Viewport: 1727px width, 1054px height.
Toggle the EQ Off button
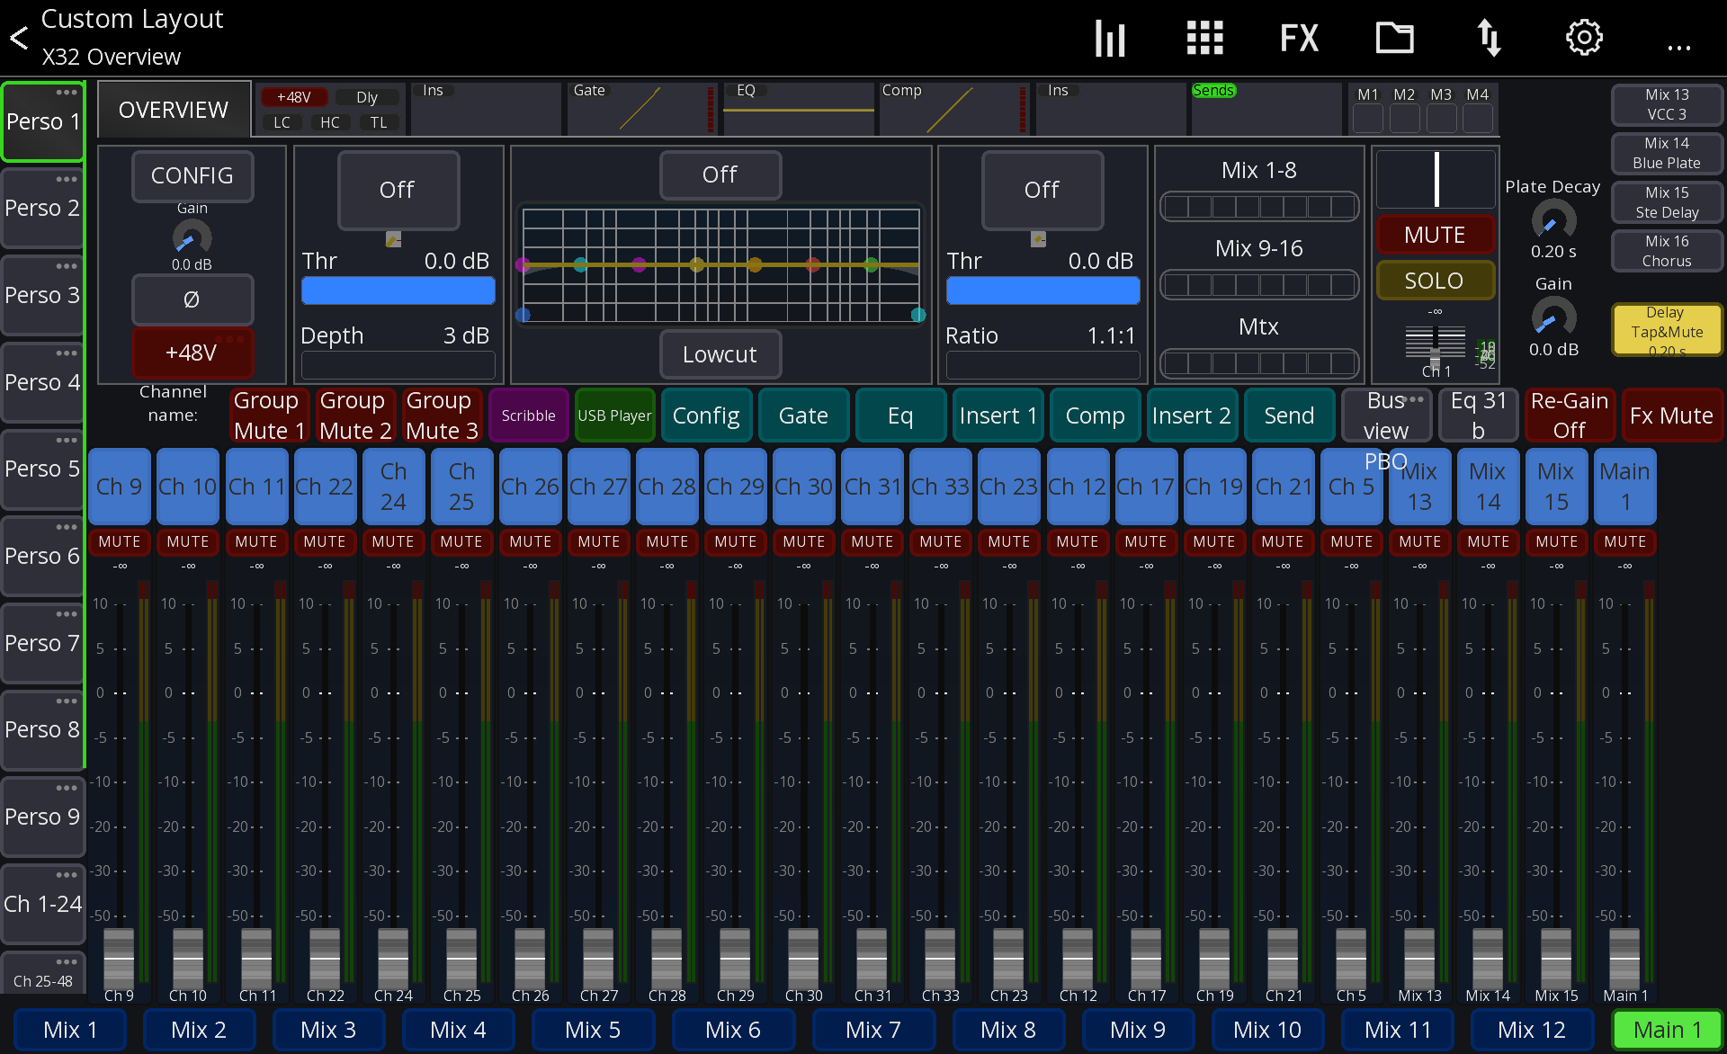coord(720,174)
